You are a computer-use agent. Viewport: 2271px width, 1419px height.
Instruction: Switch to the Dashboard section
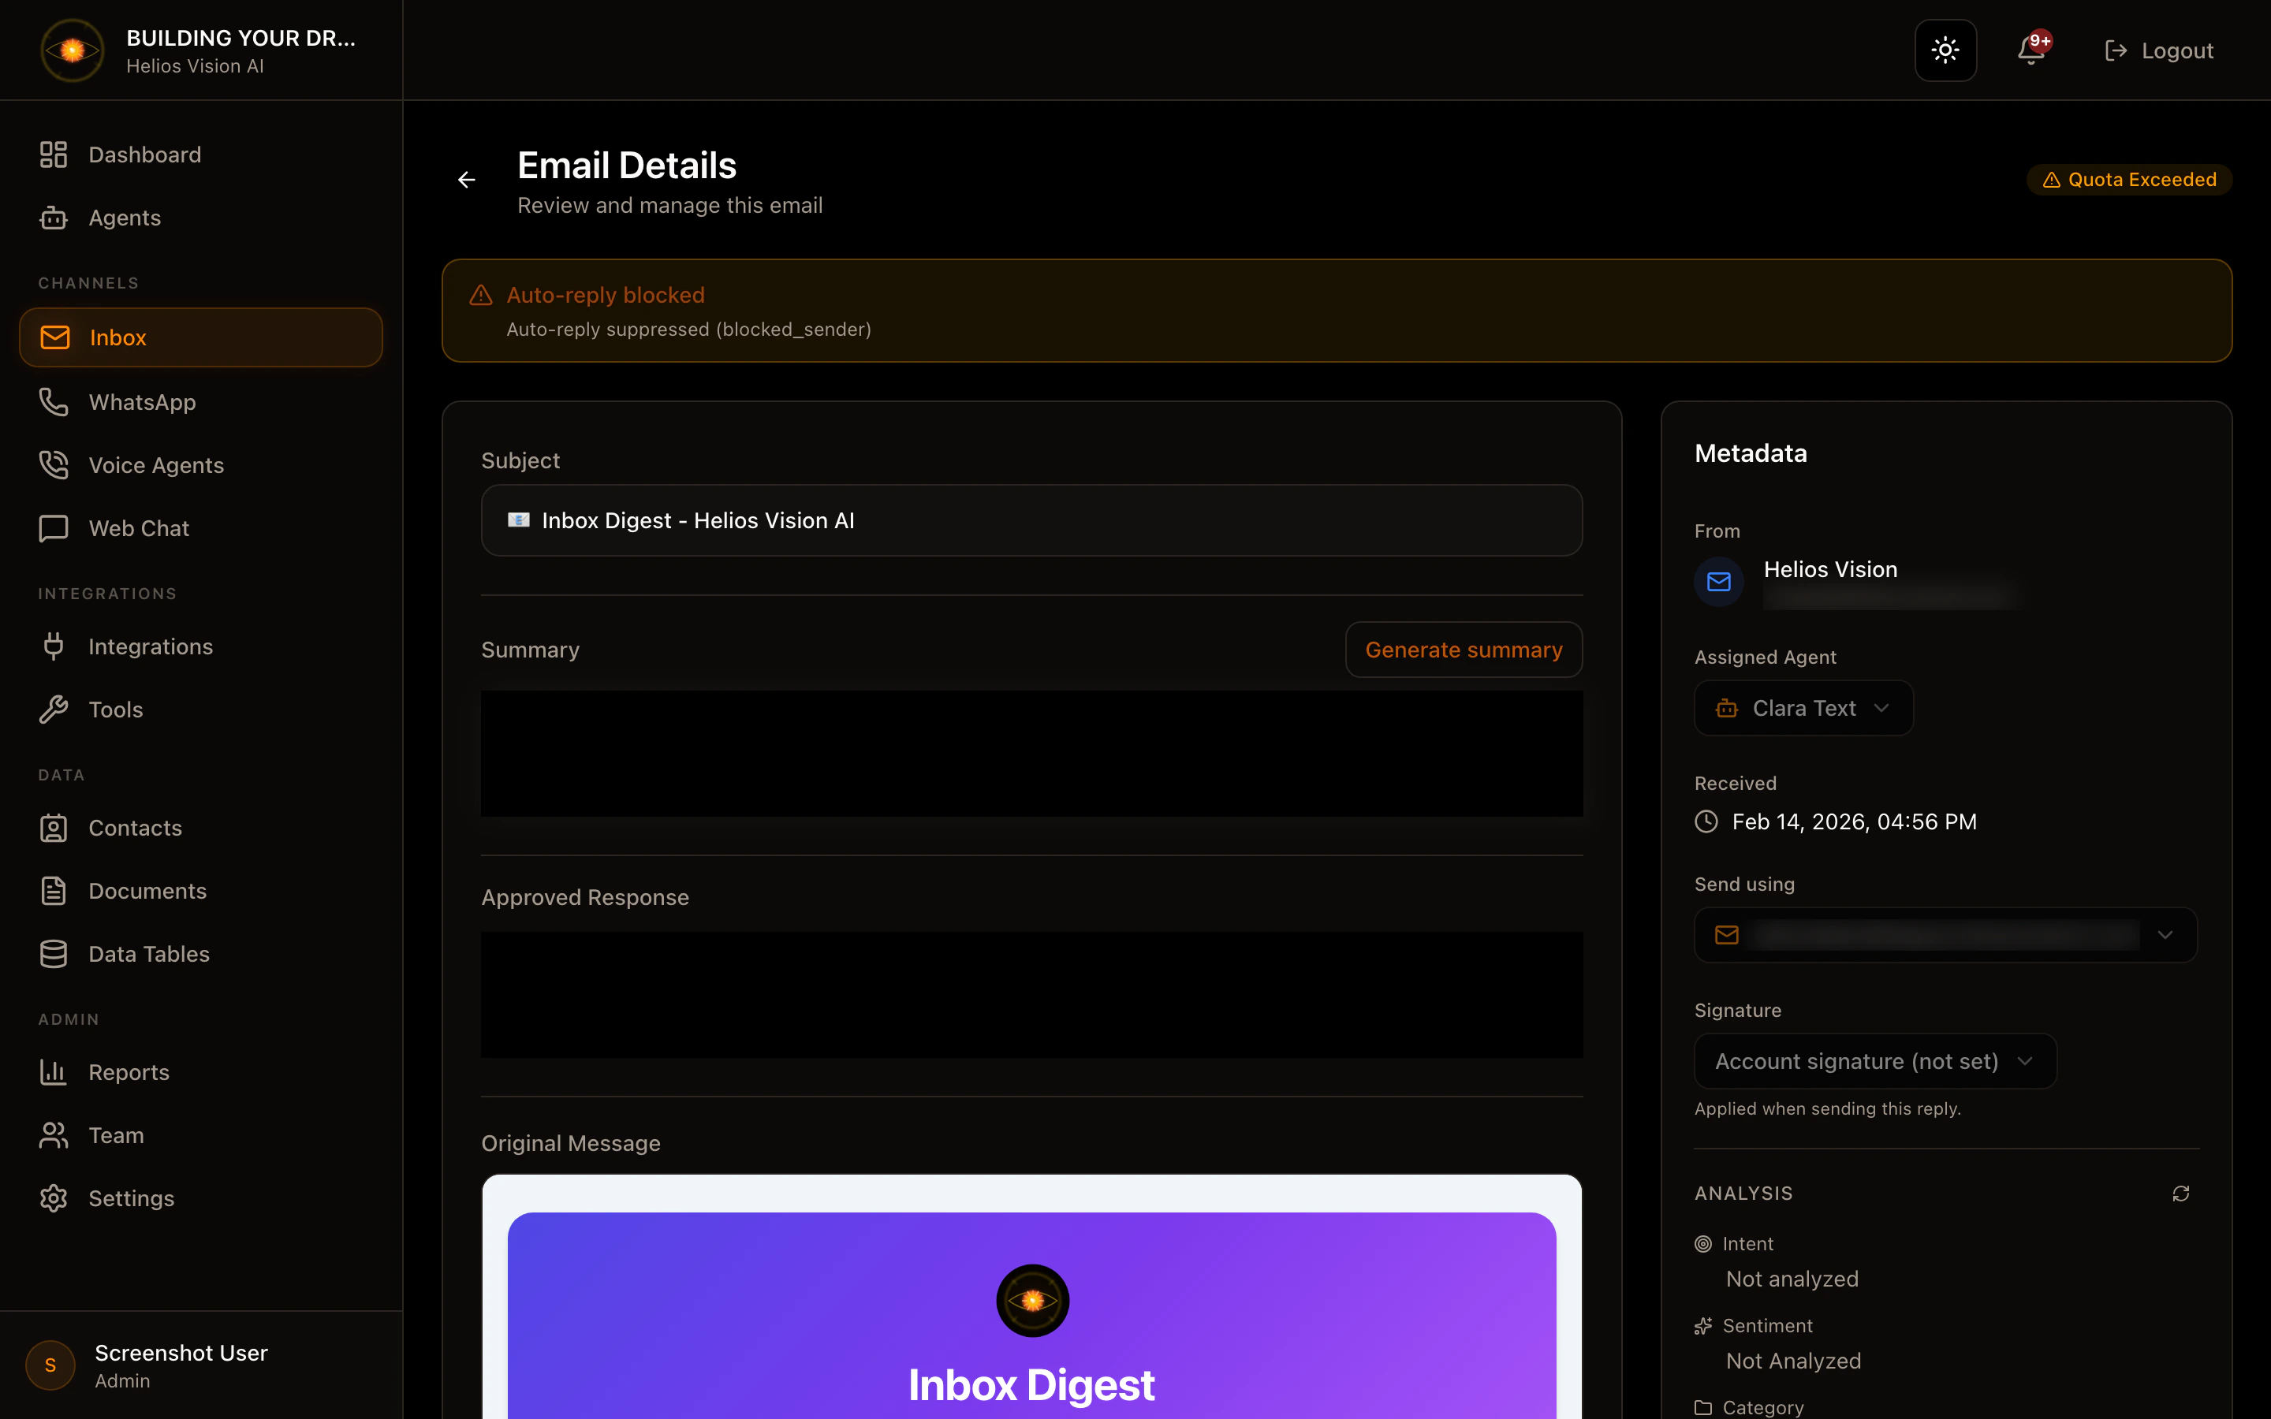point(144,154)
